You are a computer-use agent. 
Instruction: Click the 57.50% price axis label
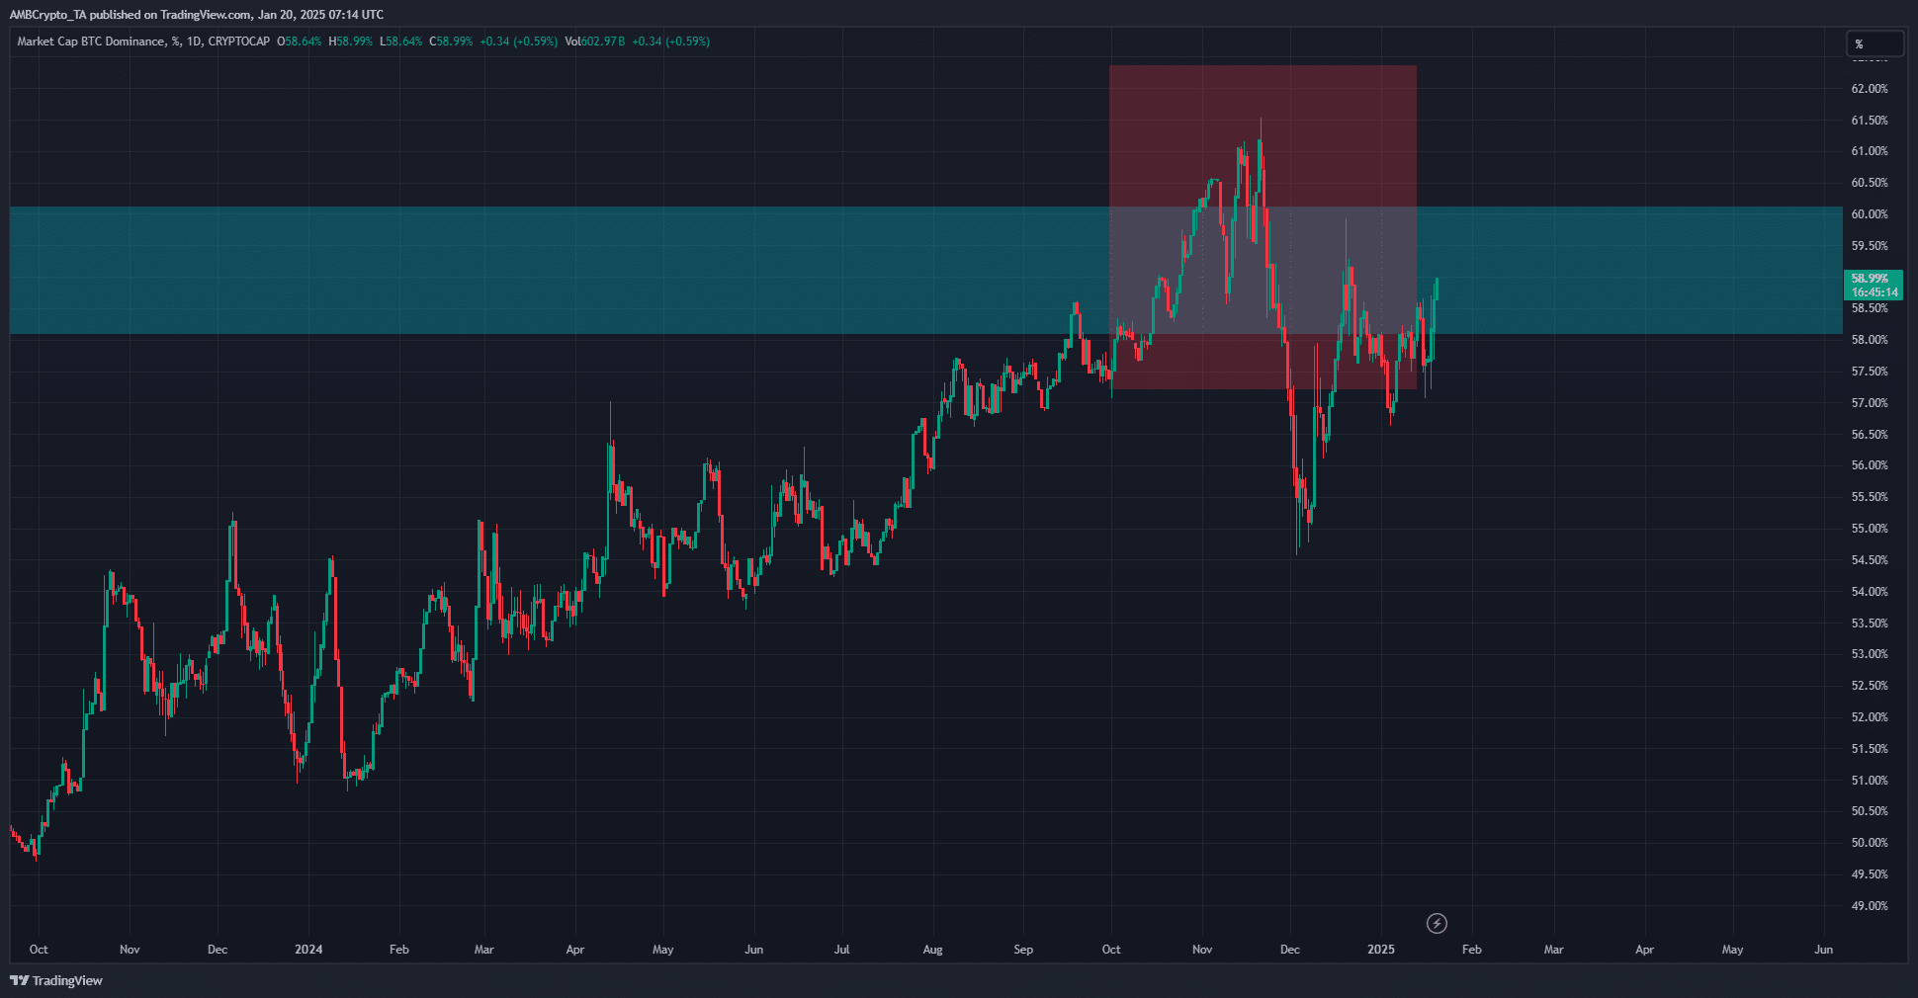(x=1870, y=372)
